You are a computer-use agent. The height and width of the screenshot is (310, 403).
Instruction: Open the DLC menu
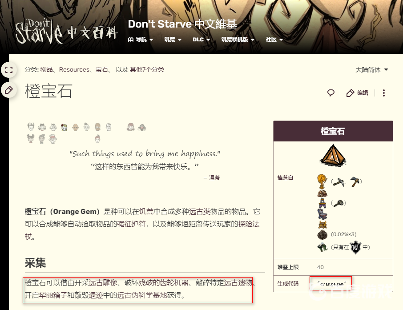click(x=201, y=39)
